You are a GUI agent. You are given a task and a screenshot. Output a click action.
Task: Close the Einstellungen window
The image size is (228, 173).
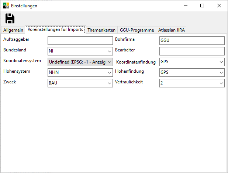click(x=219, y=6)
